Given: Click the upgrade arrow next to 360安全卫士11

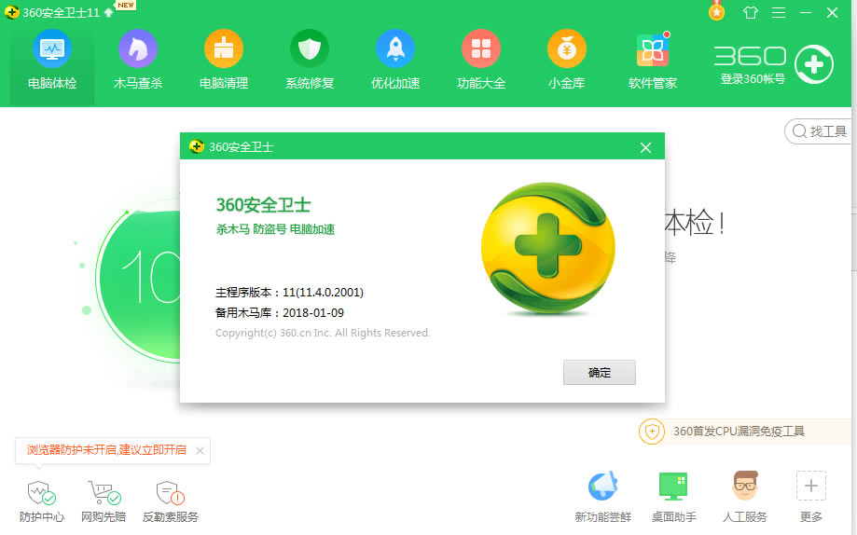Looking at the screenshot, I should click(108, 12).
